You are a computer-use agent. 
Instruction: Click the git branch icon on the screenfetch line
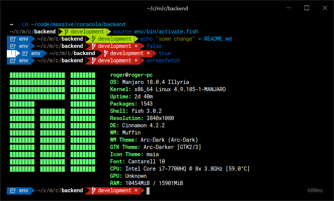pyautogui.click(x=94, y=61)
